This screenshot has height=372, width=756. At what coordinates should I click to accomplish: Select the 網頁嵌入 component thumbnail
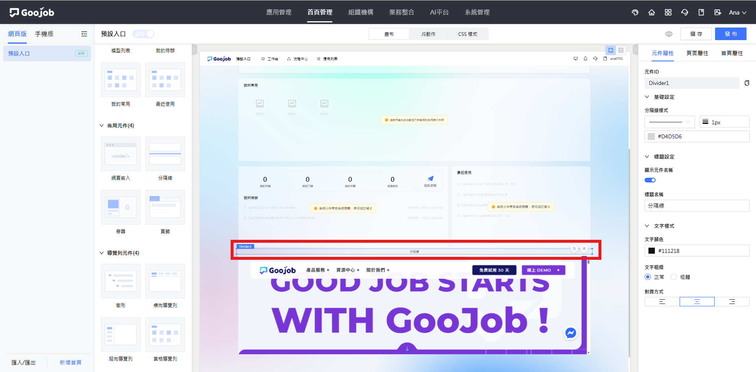(x=120, y=154)
